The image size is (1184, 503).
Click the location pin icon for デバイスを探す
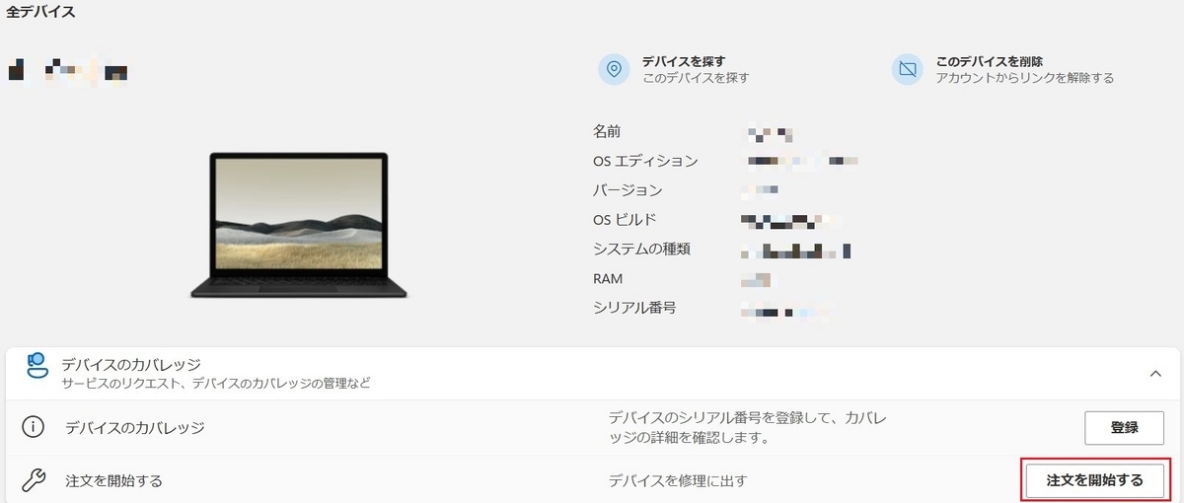(614, 69)
